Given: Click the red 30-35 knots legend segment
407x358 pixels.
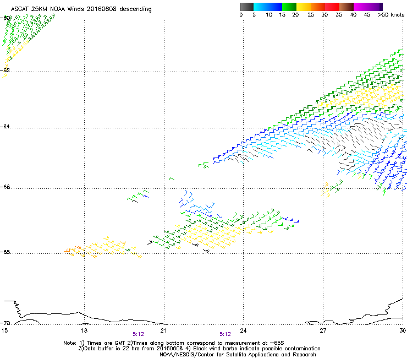Looking at the screenshot, I should [332, 7].
